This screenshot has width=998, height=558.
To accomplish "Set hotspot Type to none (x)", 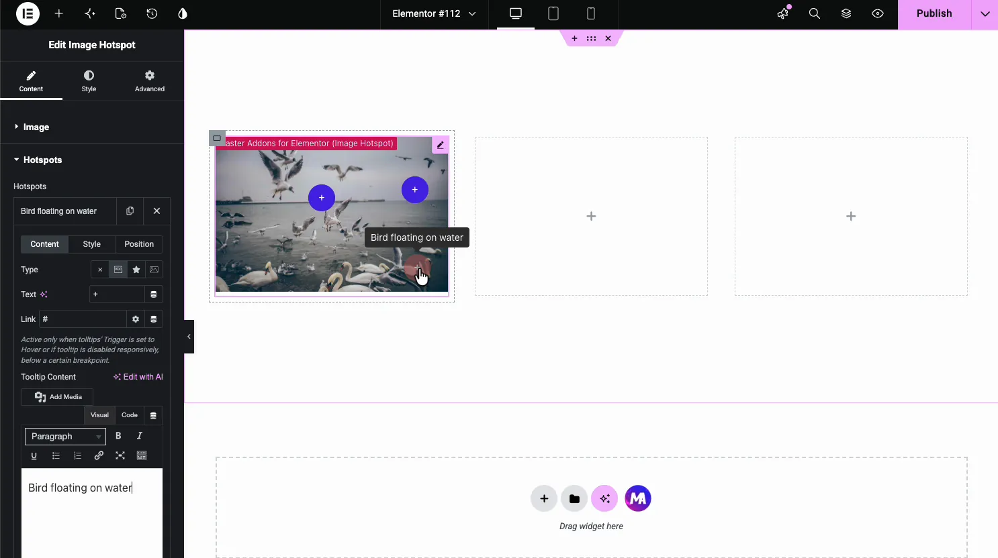I will tap(100, 270).
